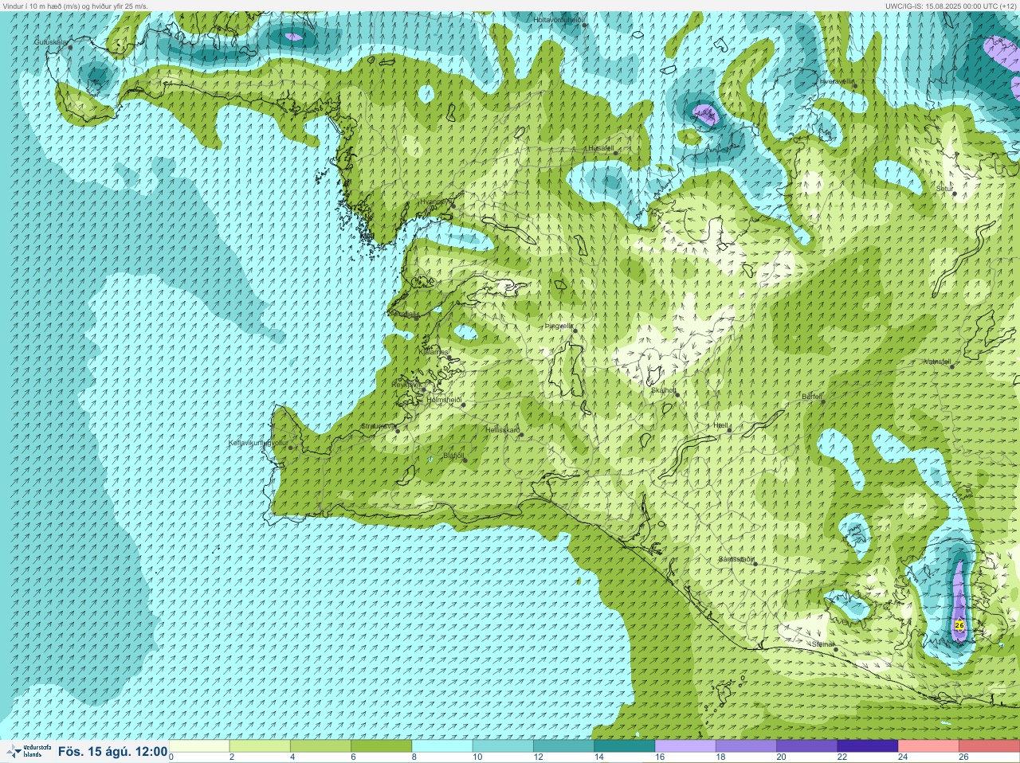Click the Hellisskarð station label

pyautogui.click(x=503, y=430)
